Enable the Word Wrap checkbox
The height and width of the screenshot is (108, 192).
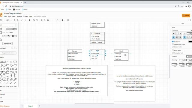173,50
